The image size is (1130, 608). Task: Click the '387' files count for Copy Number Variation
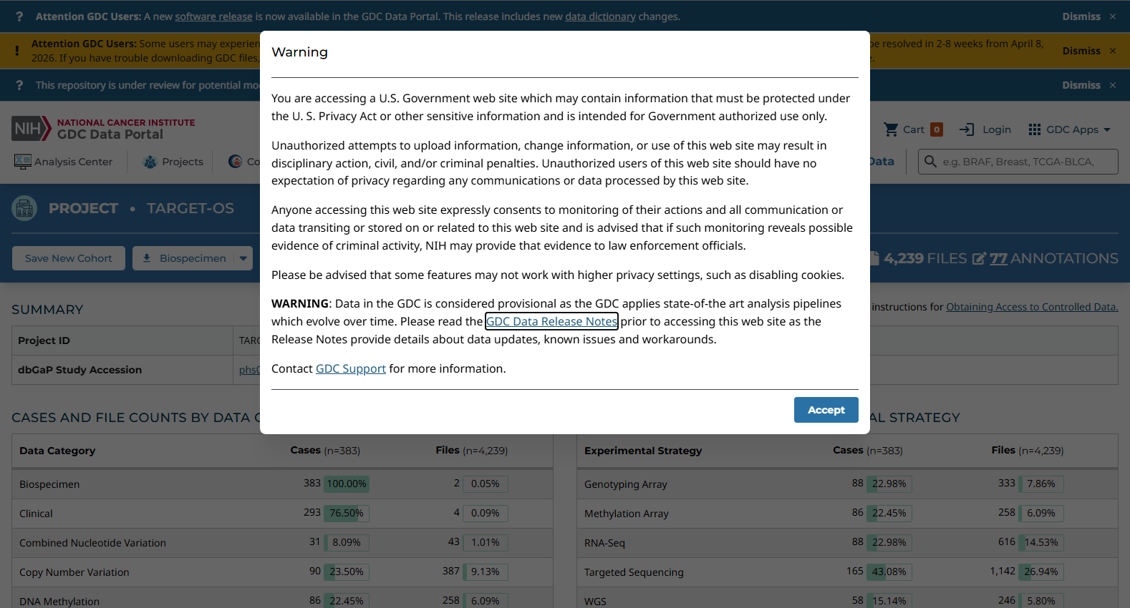451,572
